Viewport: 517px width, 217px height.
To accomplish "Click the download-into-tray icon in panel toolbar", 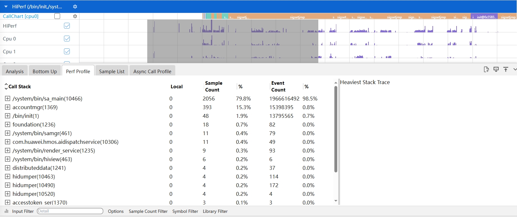I will [496, 69].
